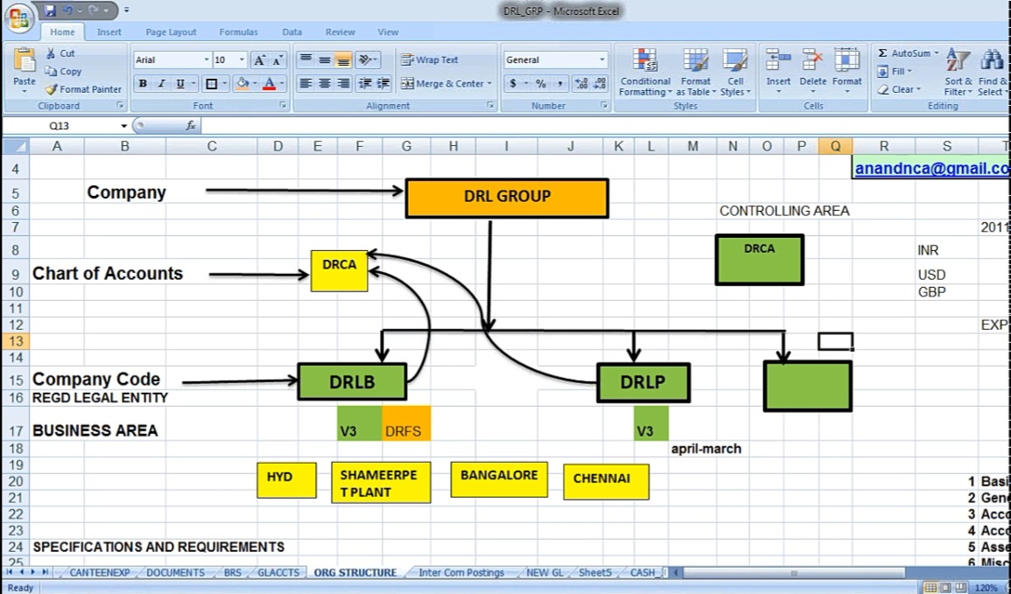Image resolution: width=1011 pixels, height=594 pixels.
Task: Align cell text right
Action: pos(343,84)
